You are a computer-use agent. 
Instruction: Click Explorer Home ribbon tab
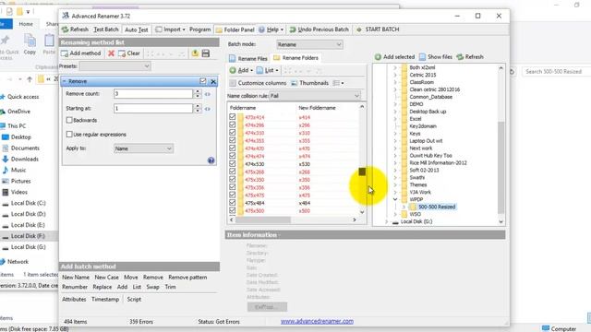click(x=26, y=24)
